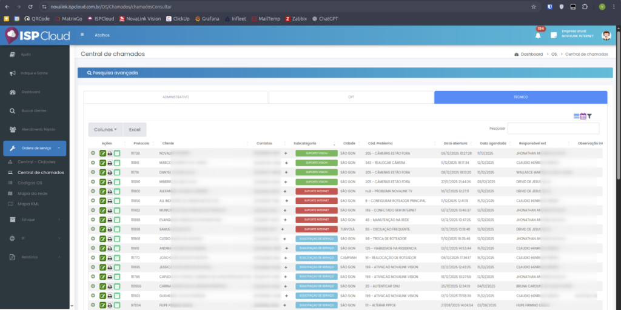Open the user avatar in header
621x310 pixels.
click(x=606, y=35)
